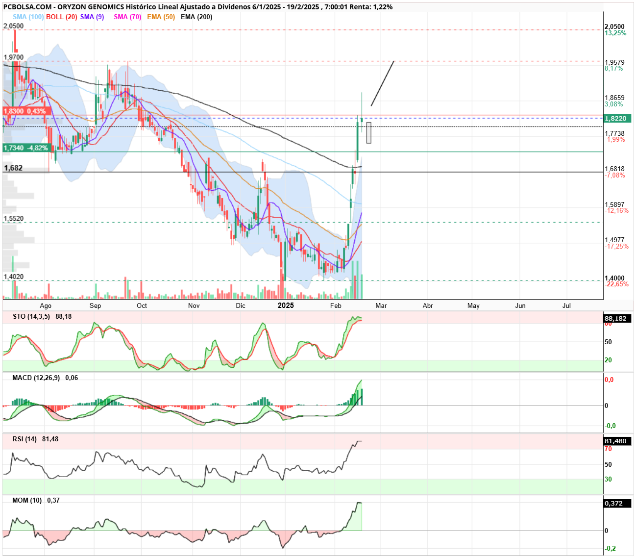Click the 81,480 RSI value tag
The width and height of the screenshot is (636, 558).
pos(616,441)
